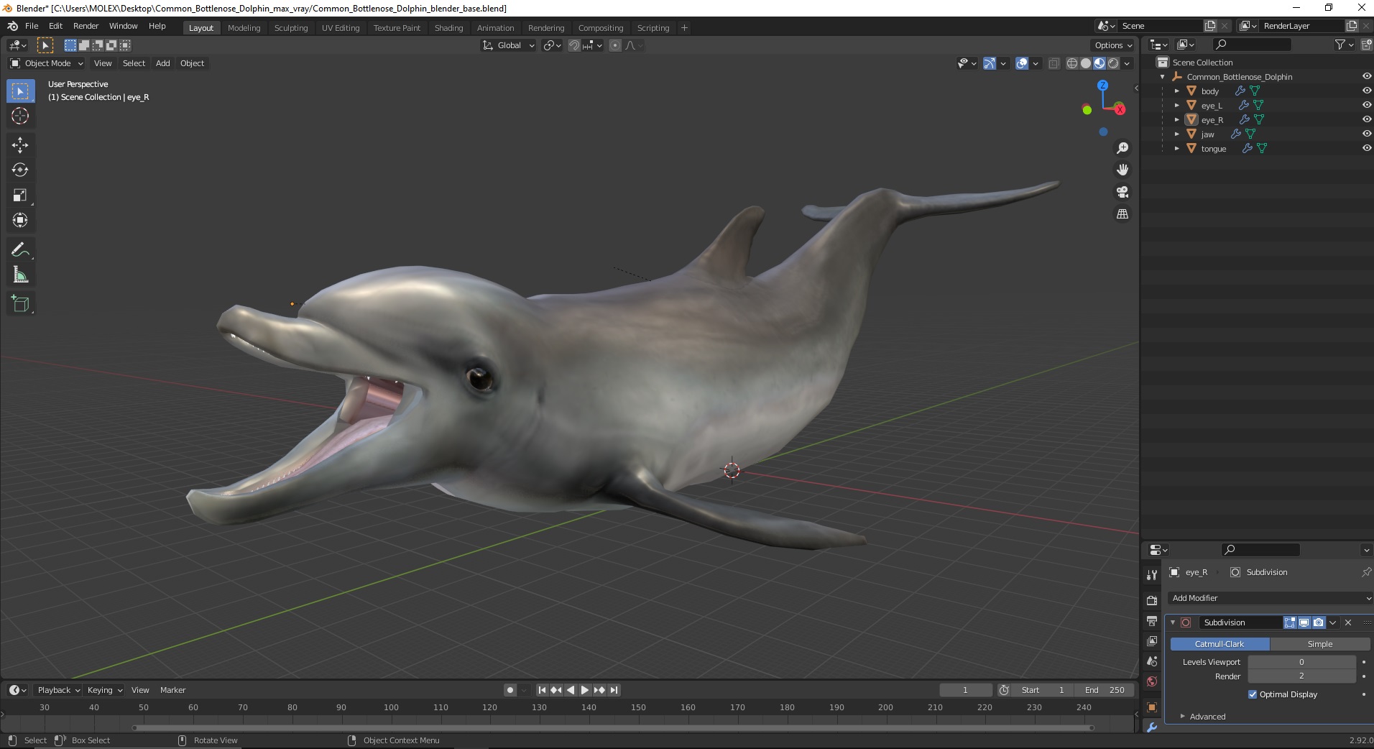Image resolution: width=1374 pixels, height=749 pixels.
Task: Open the timeline Marker menu
Action: 172,690
